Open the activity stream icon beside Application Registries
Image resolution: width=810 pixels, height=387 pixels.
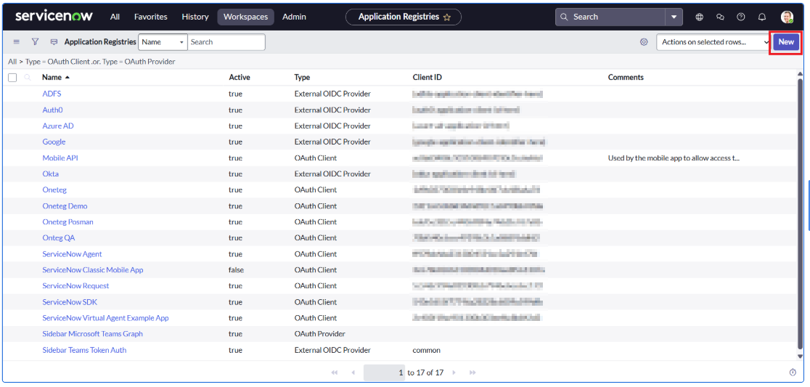pyautogui.click(x=54, y=42)
